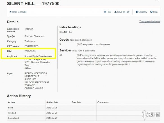Click Nice class 9 number
The height and width of the screenshot is (123, 164).
[60, 44]
